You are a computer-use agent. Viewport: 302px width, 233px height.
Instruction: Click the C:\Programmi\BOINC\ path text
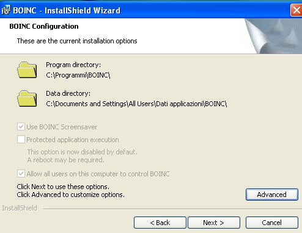(x=78, y=75)
